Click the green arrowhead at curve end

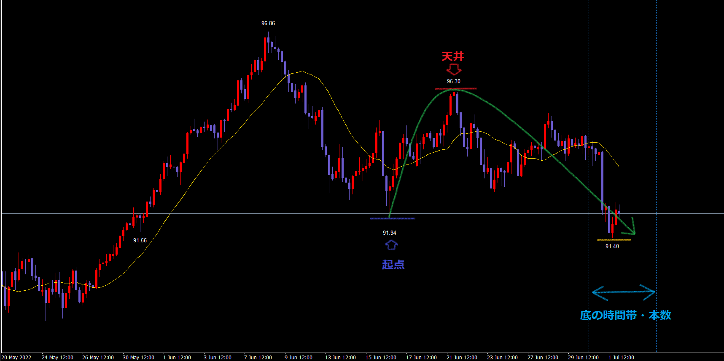tap(632, 229)
